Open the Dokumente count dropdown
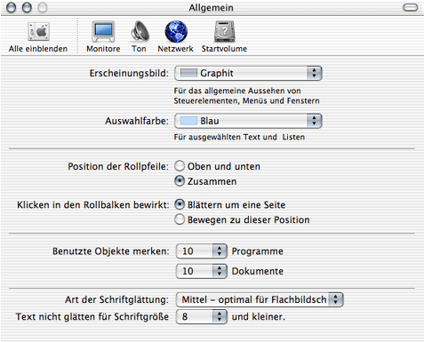The height and width of the screenshot is (342, 424). pos(202,271)
